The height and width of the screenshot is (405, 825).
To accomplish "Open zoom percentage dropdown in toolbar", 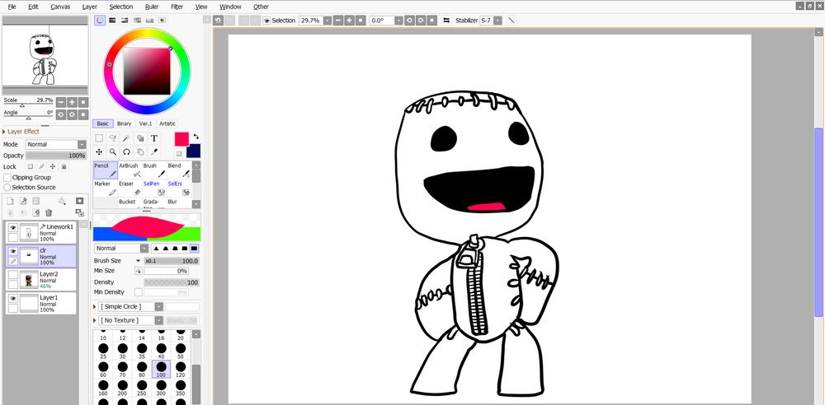I will pyautogui.click(x=328, y=21).
